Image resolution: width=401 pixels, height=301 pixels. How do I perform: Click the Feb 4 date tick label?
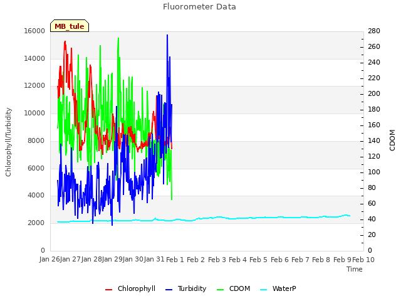click(x=237, y=260)
